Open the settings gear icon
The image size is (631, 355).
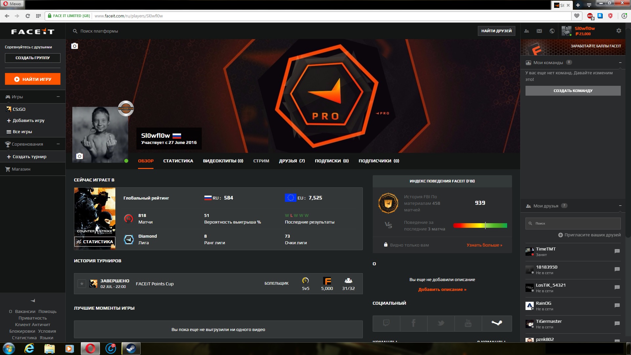point(619,31)
